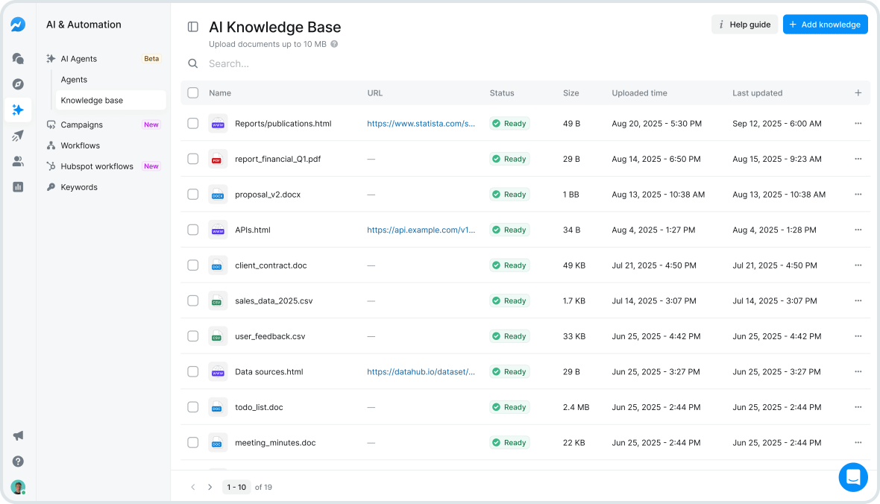The image size is (880, 504).
Task: Click the Uploaded time column header
Action: [x=639, y=93]
